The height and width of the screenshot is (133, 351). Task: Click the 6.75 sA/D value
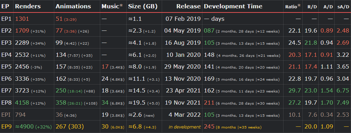point(343,91)
